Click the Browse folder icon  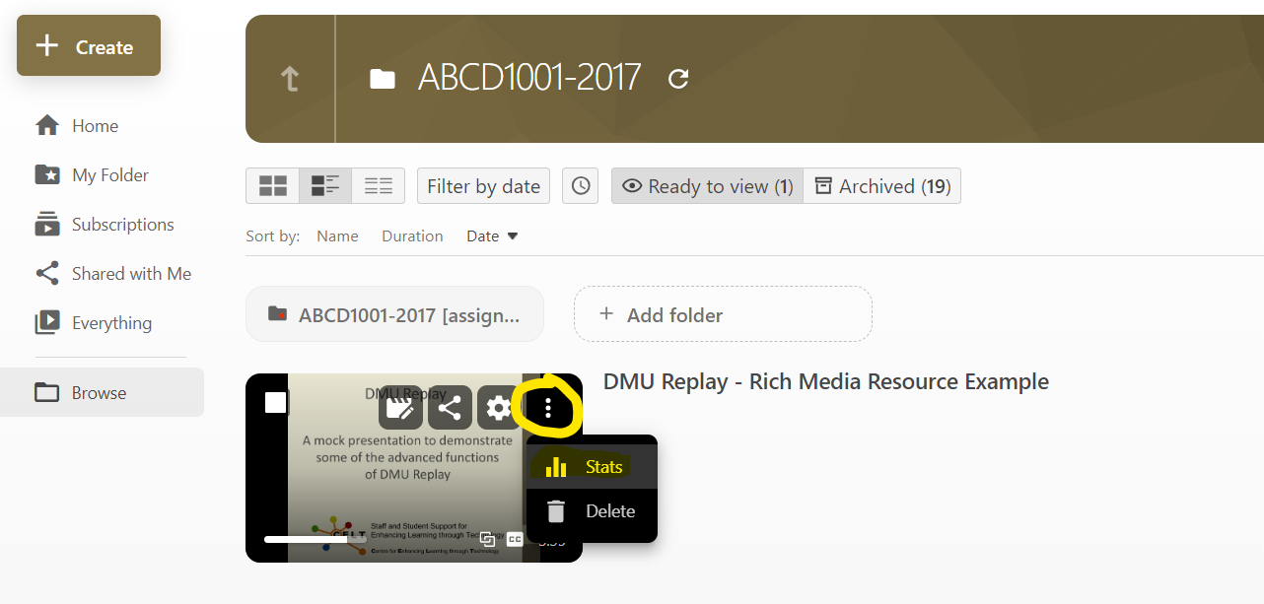tap(47, 392)
